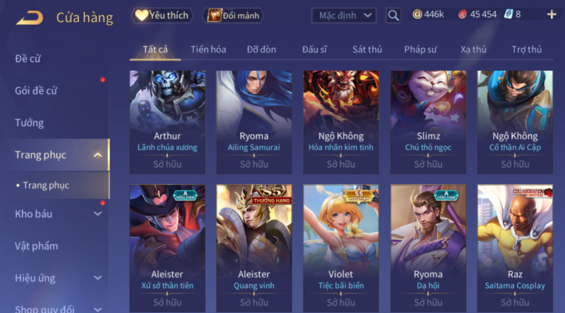565x313 pixels.
Task: Click the blue voucher ticket icon
Action: pos(508,15)
